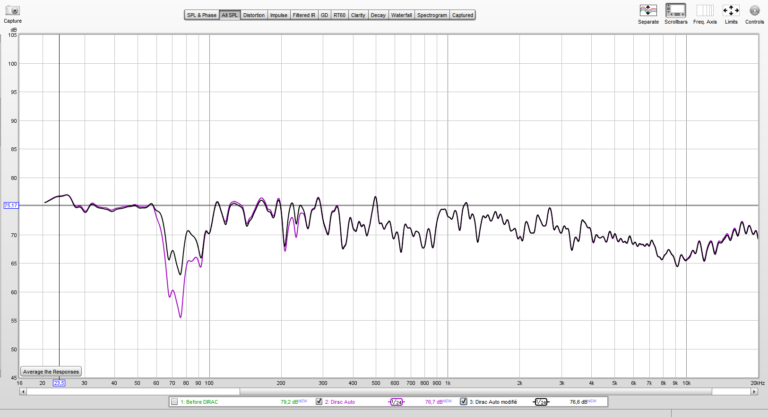The width and height of the screenshot is (768, 417).
Task: Click the 23,5 frequency cursor value box
Action: (59, 383)
